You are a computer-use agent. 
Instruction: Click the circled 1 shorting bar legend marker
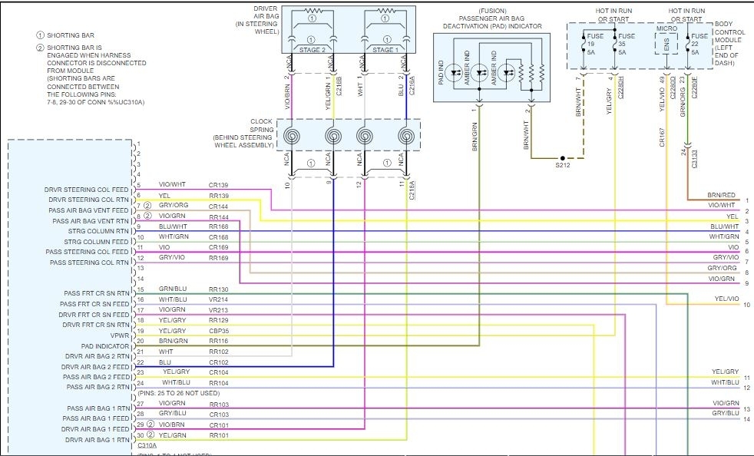[40, 35]
